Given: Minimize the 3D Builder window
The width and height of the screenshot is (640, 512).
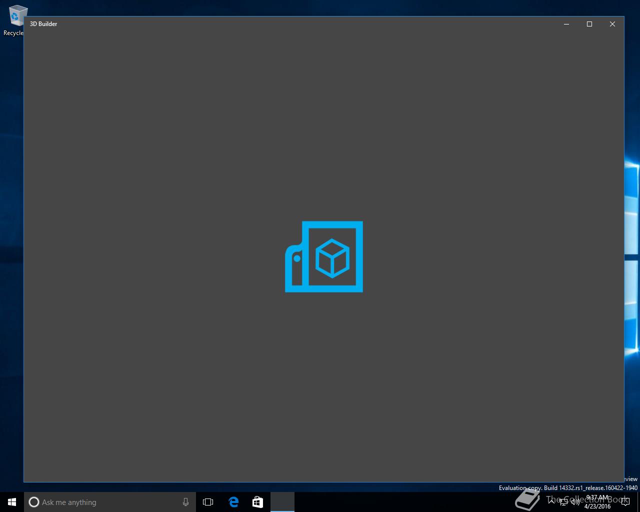Looking at the screenshot, I should [x=566, y=24].
